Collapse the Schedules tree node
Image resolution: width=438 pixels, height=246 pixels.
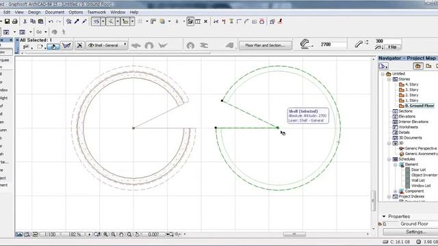pyautogui.click(x=389, y=159)
